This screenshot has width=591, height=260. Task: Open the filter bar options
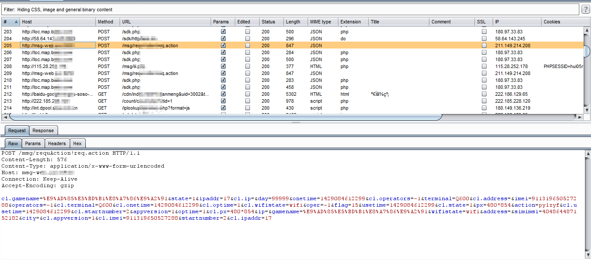290,10
